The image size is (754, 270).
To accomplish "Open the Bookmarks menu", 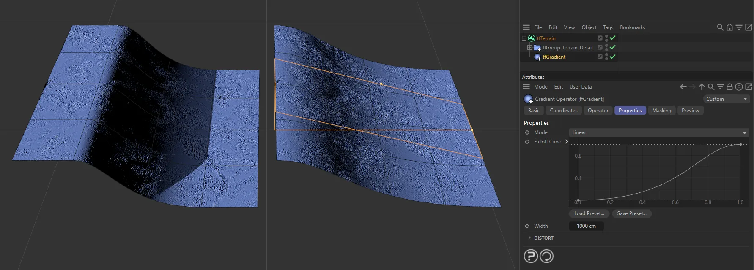I will pos(633,27).
